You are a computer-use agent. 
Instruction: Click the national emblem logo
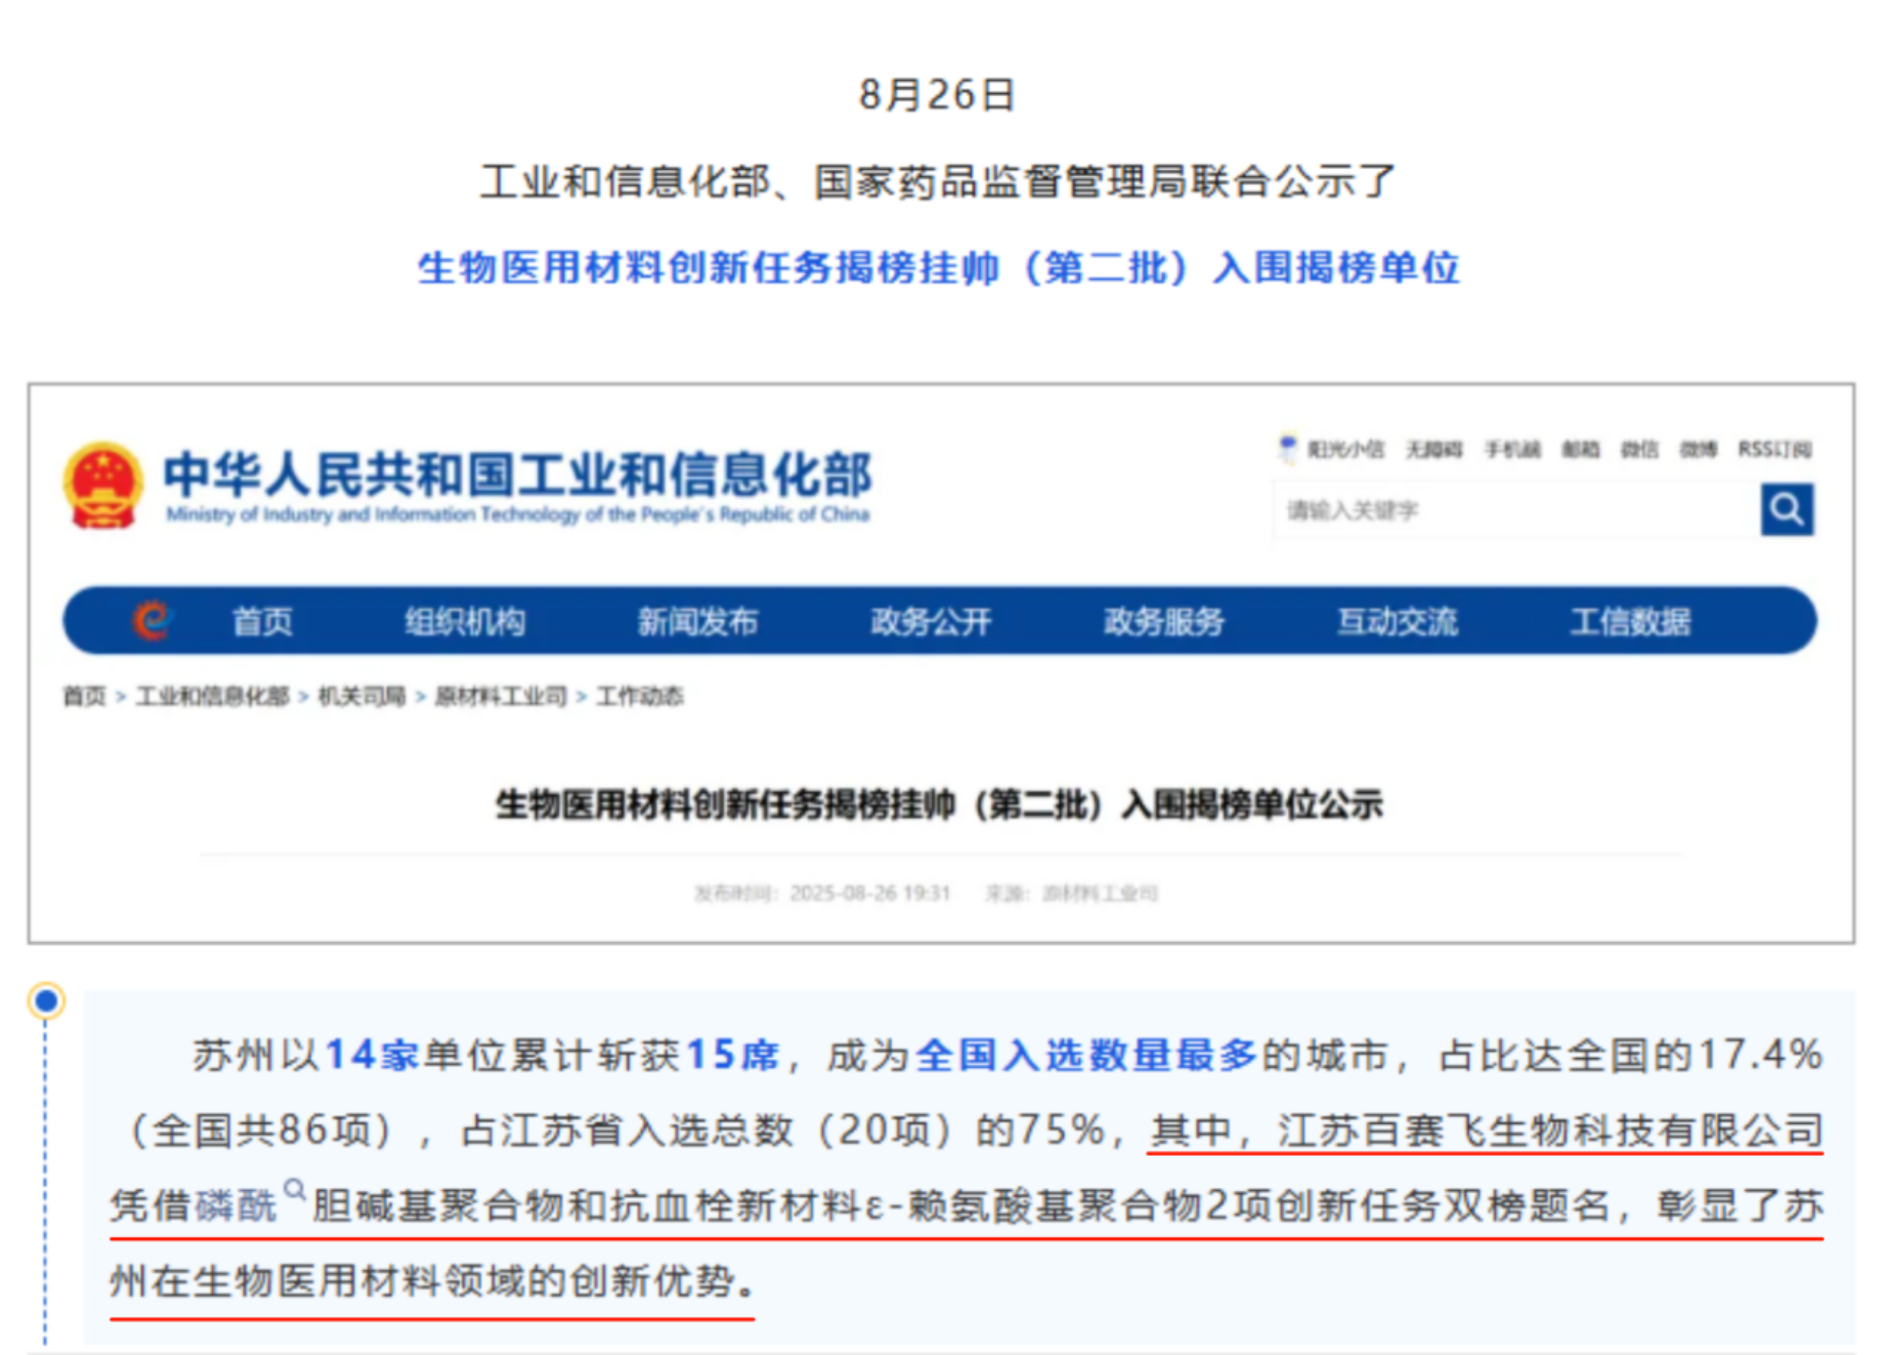(x=103, y=485)
